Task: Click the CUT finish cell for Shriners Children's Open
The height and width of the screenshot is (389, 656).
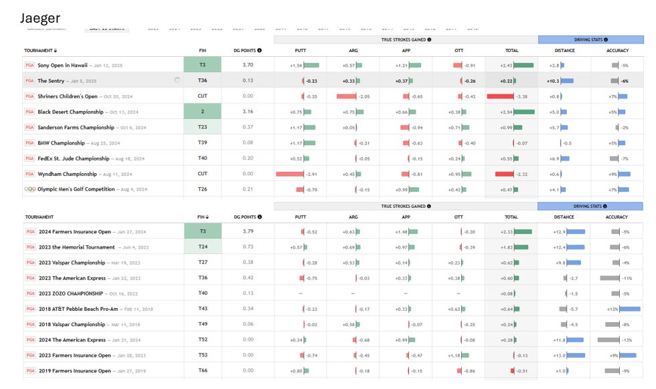Action: tap(202, 96)
